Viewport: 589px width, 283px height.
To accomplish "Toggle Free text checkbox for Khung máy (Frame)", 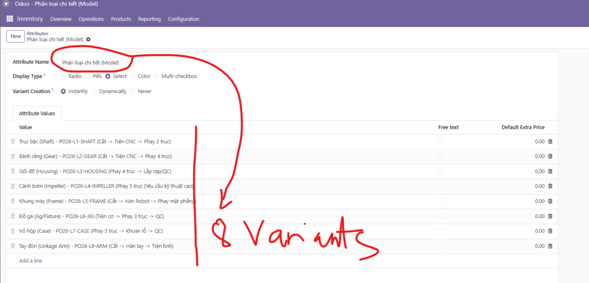I will click(441, 201).
